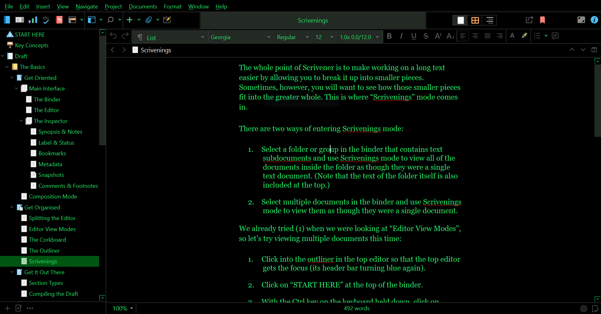
Task: Center align the text
Action: (475, 36)
